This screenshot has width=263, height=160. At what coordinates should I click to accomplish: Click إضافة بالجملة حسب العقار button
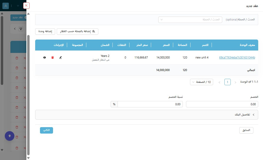78,32
